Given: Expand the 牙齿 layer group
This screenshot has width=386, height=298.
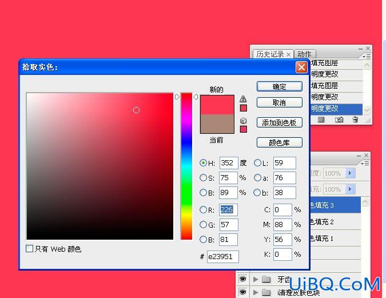Looking at the screenshot, I should (256, 279).
